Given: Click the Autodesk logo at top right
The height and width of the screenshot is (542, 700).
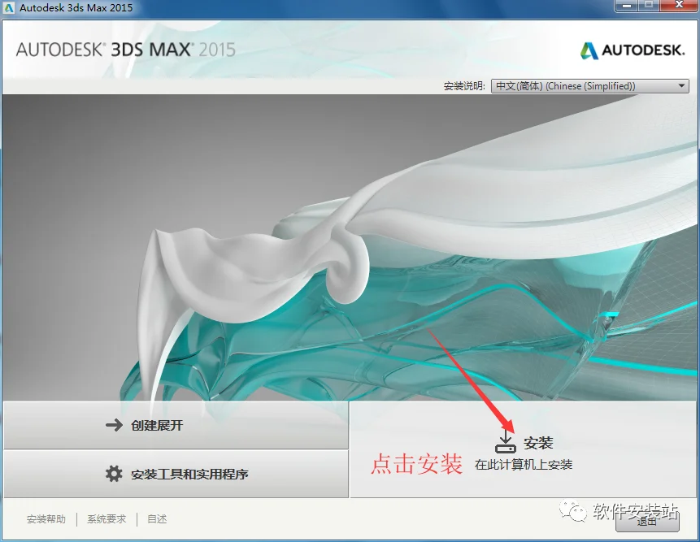Looking at the screenshot, I should [x=633, y=50].
